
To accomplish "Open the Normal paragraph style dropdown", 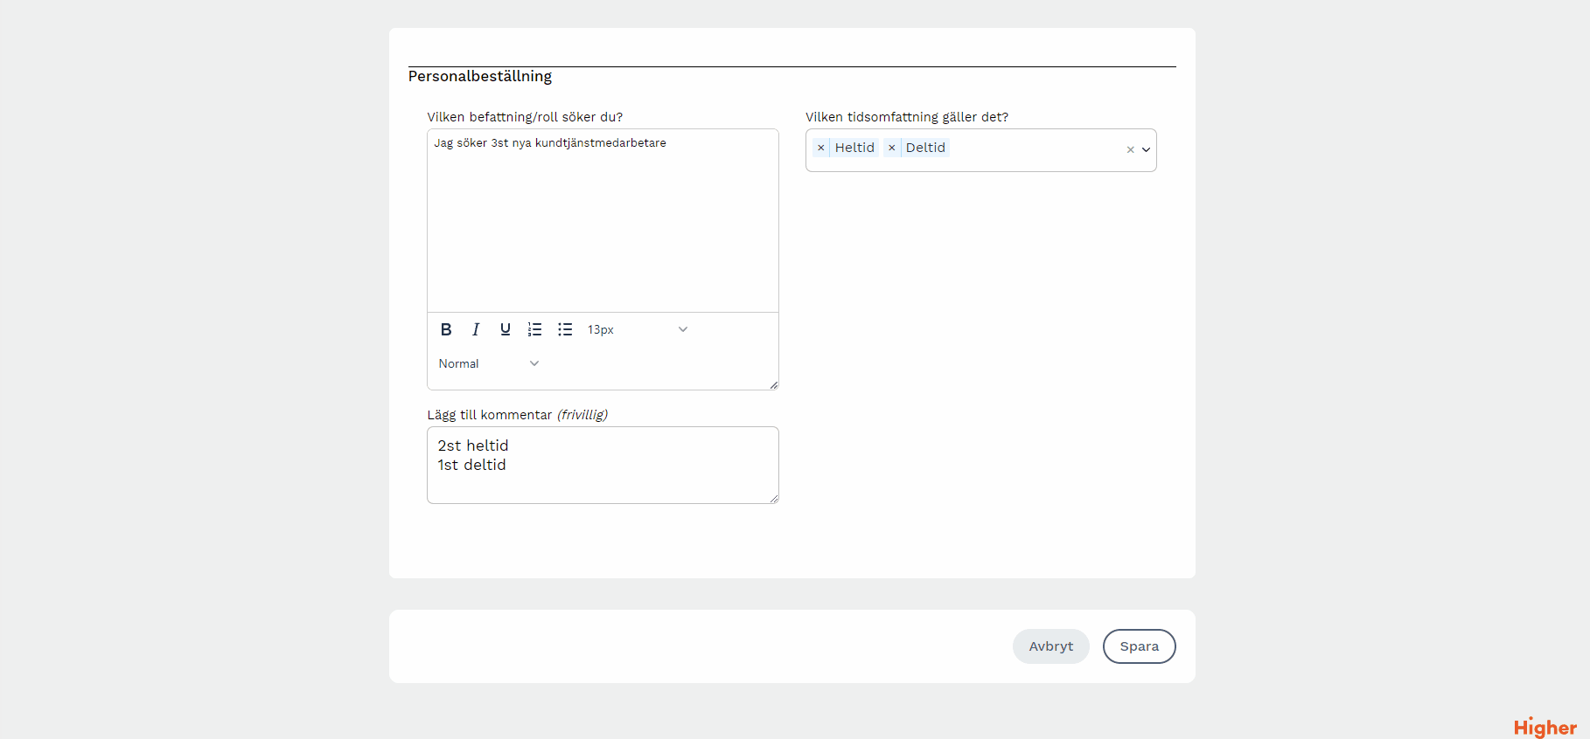I will pos(489,363).
